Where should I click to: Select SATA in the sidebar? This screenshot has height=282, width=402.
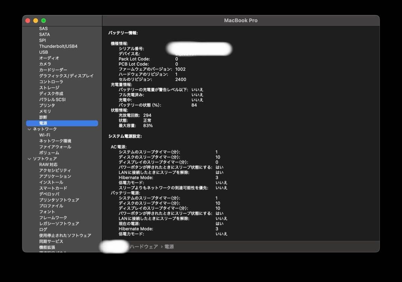pos(44,35)
